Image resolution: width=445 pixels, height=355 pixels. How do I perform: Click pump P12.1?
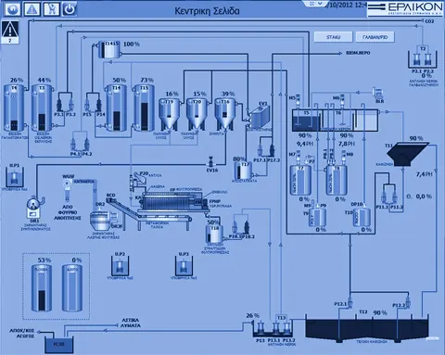click(x=350, y=301)
